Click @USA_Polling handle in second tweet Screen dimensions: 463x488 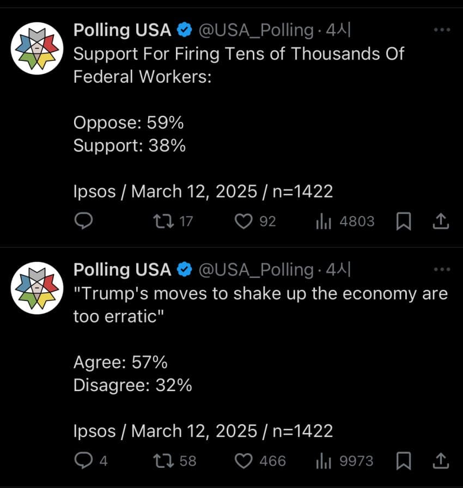256,270
